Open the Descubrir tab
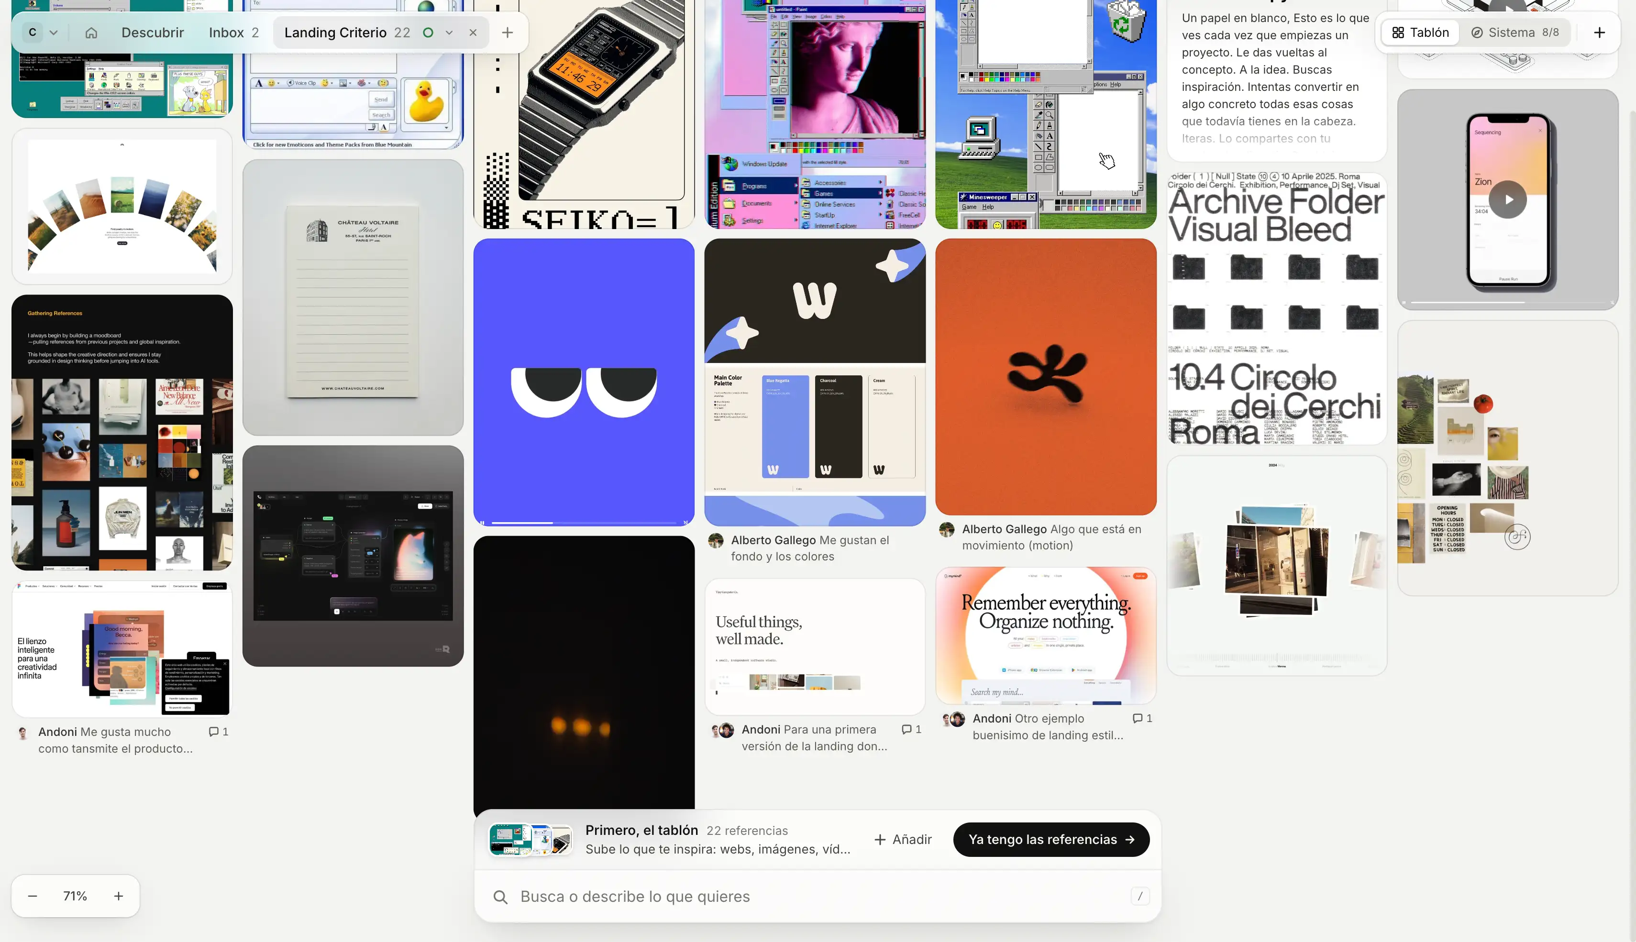 (153, 33)
